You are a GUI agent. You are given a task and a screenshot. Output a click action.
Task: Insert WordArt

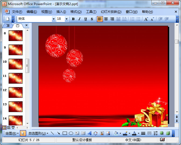90,133
